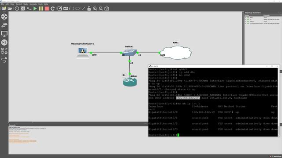This screenshot has height=158, width=282.
Task: Reload all nodes
Action: (52, 8)
